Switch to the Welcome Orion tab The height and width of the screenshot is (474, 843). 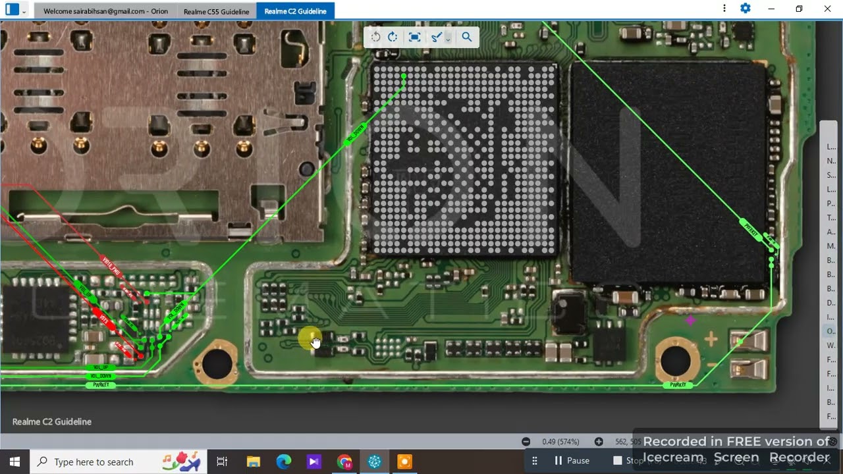105,11
